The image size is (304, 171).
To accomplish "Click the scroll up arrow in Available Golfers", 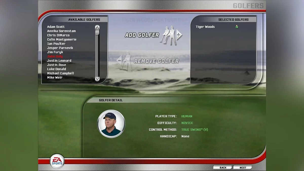I will click(97, 27).
